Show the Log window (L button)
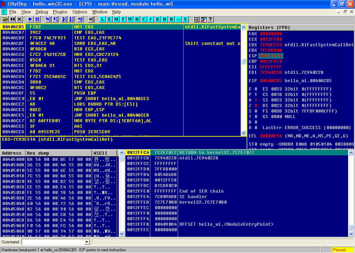This screenshot has height=253, width=355. pyautogui.click(x=103, y=19)
